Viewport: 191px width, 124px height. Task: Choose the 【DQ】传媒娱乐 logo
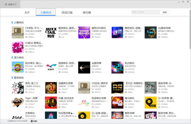(x=117, y=88)
